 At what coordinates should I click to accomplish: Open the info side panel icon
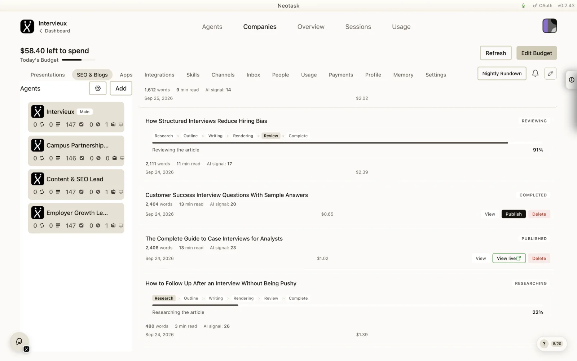click(x=572, y=80)
